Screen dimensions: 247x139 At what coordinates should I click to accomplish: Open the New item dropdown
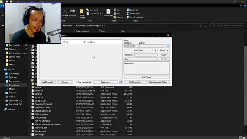[93, 10]
